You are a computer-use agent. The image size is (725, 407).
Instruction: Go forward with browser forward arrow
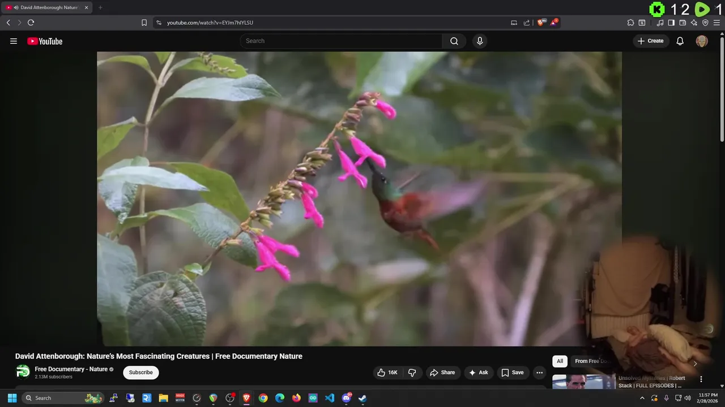click(19, 23)
